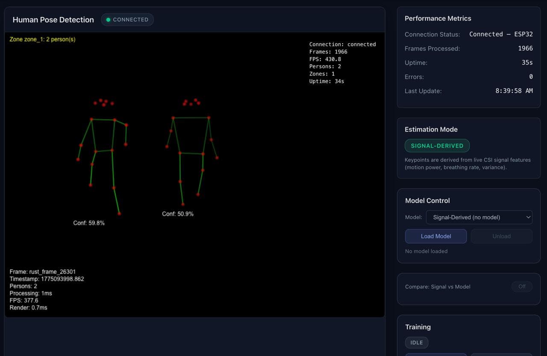Click the IDLE training status badge
Viewport: 547px width, 356px height.
(x=417, y=343)
